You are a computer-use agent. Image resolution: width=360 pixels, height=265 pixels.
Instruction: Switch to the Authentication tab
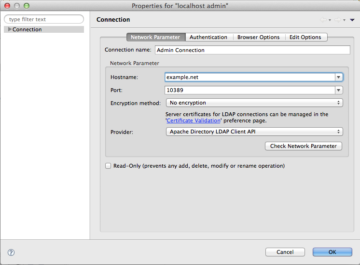coord(208,37)
